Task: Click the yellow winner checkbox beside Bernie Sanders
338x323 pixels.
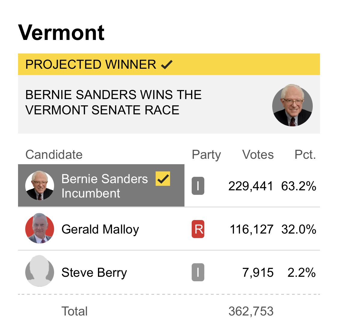Action: [x=163, y=179]
